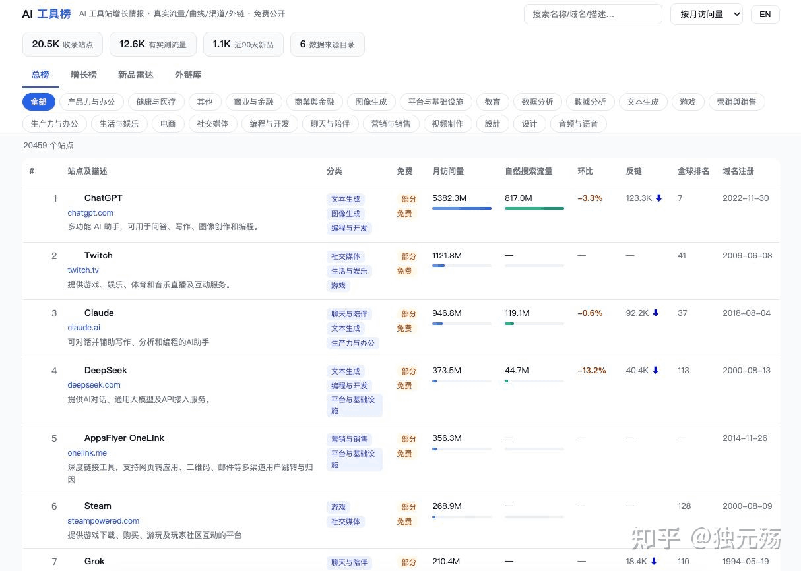
Task: Select the 数据分析 category chip
Action: coord(537,102)
